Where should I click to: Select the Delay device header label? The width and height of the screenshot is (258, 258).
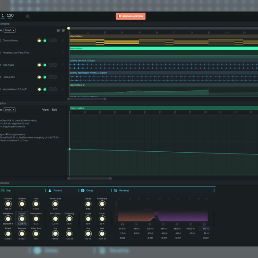tap(90, 191)
